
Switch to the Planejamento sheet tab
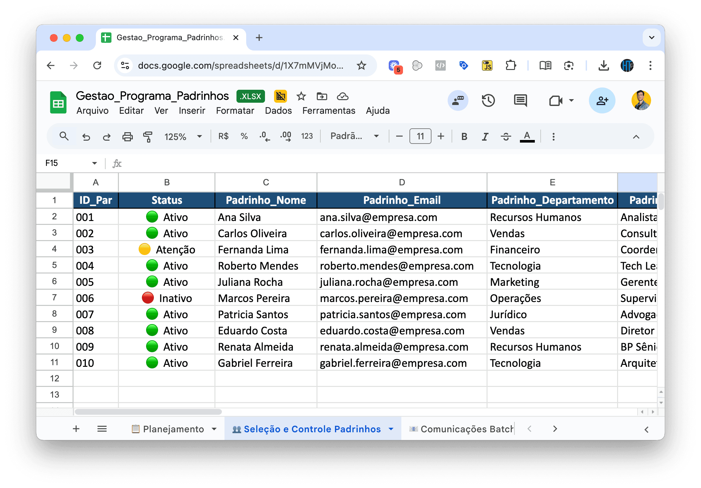173,429
